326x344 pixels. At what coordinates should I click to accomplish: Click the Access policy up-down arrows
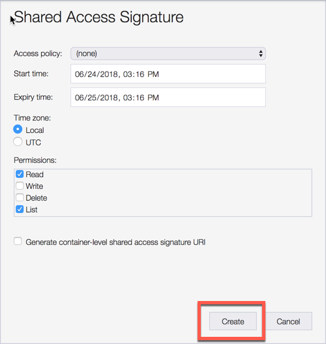(261, 53)
